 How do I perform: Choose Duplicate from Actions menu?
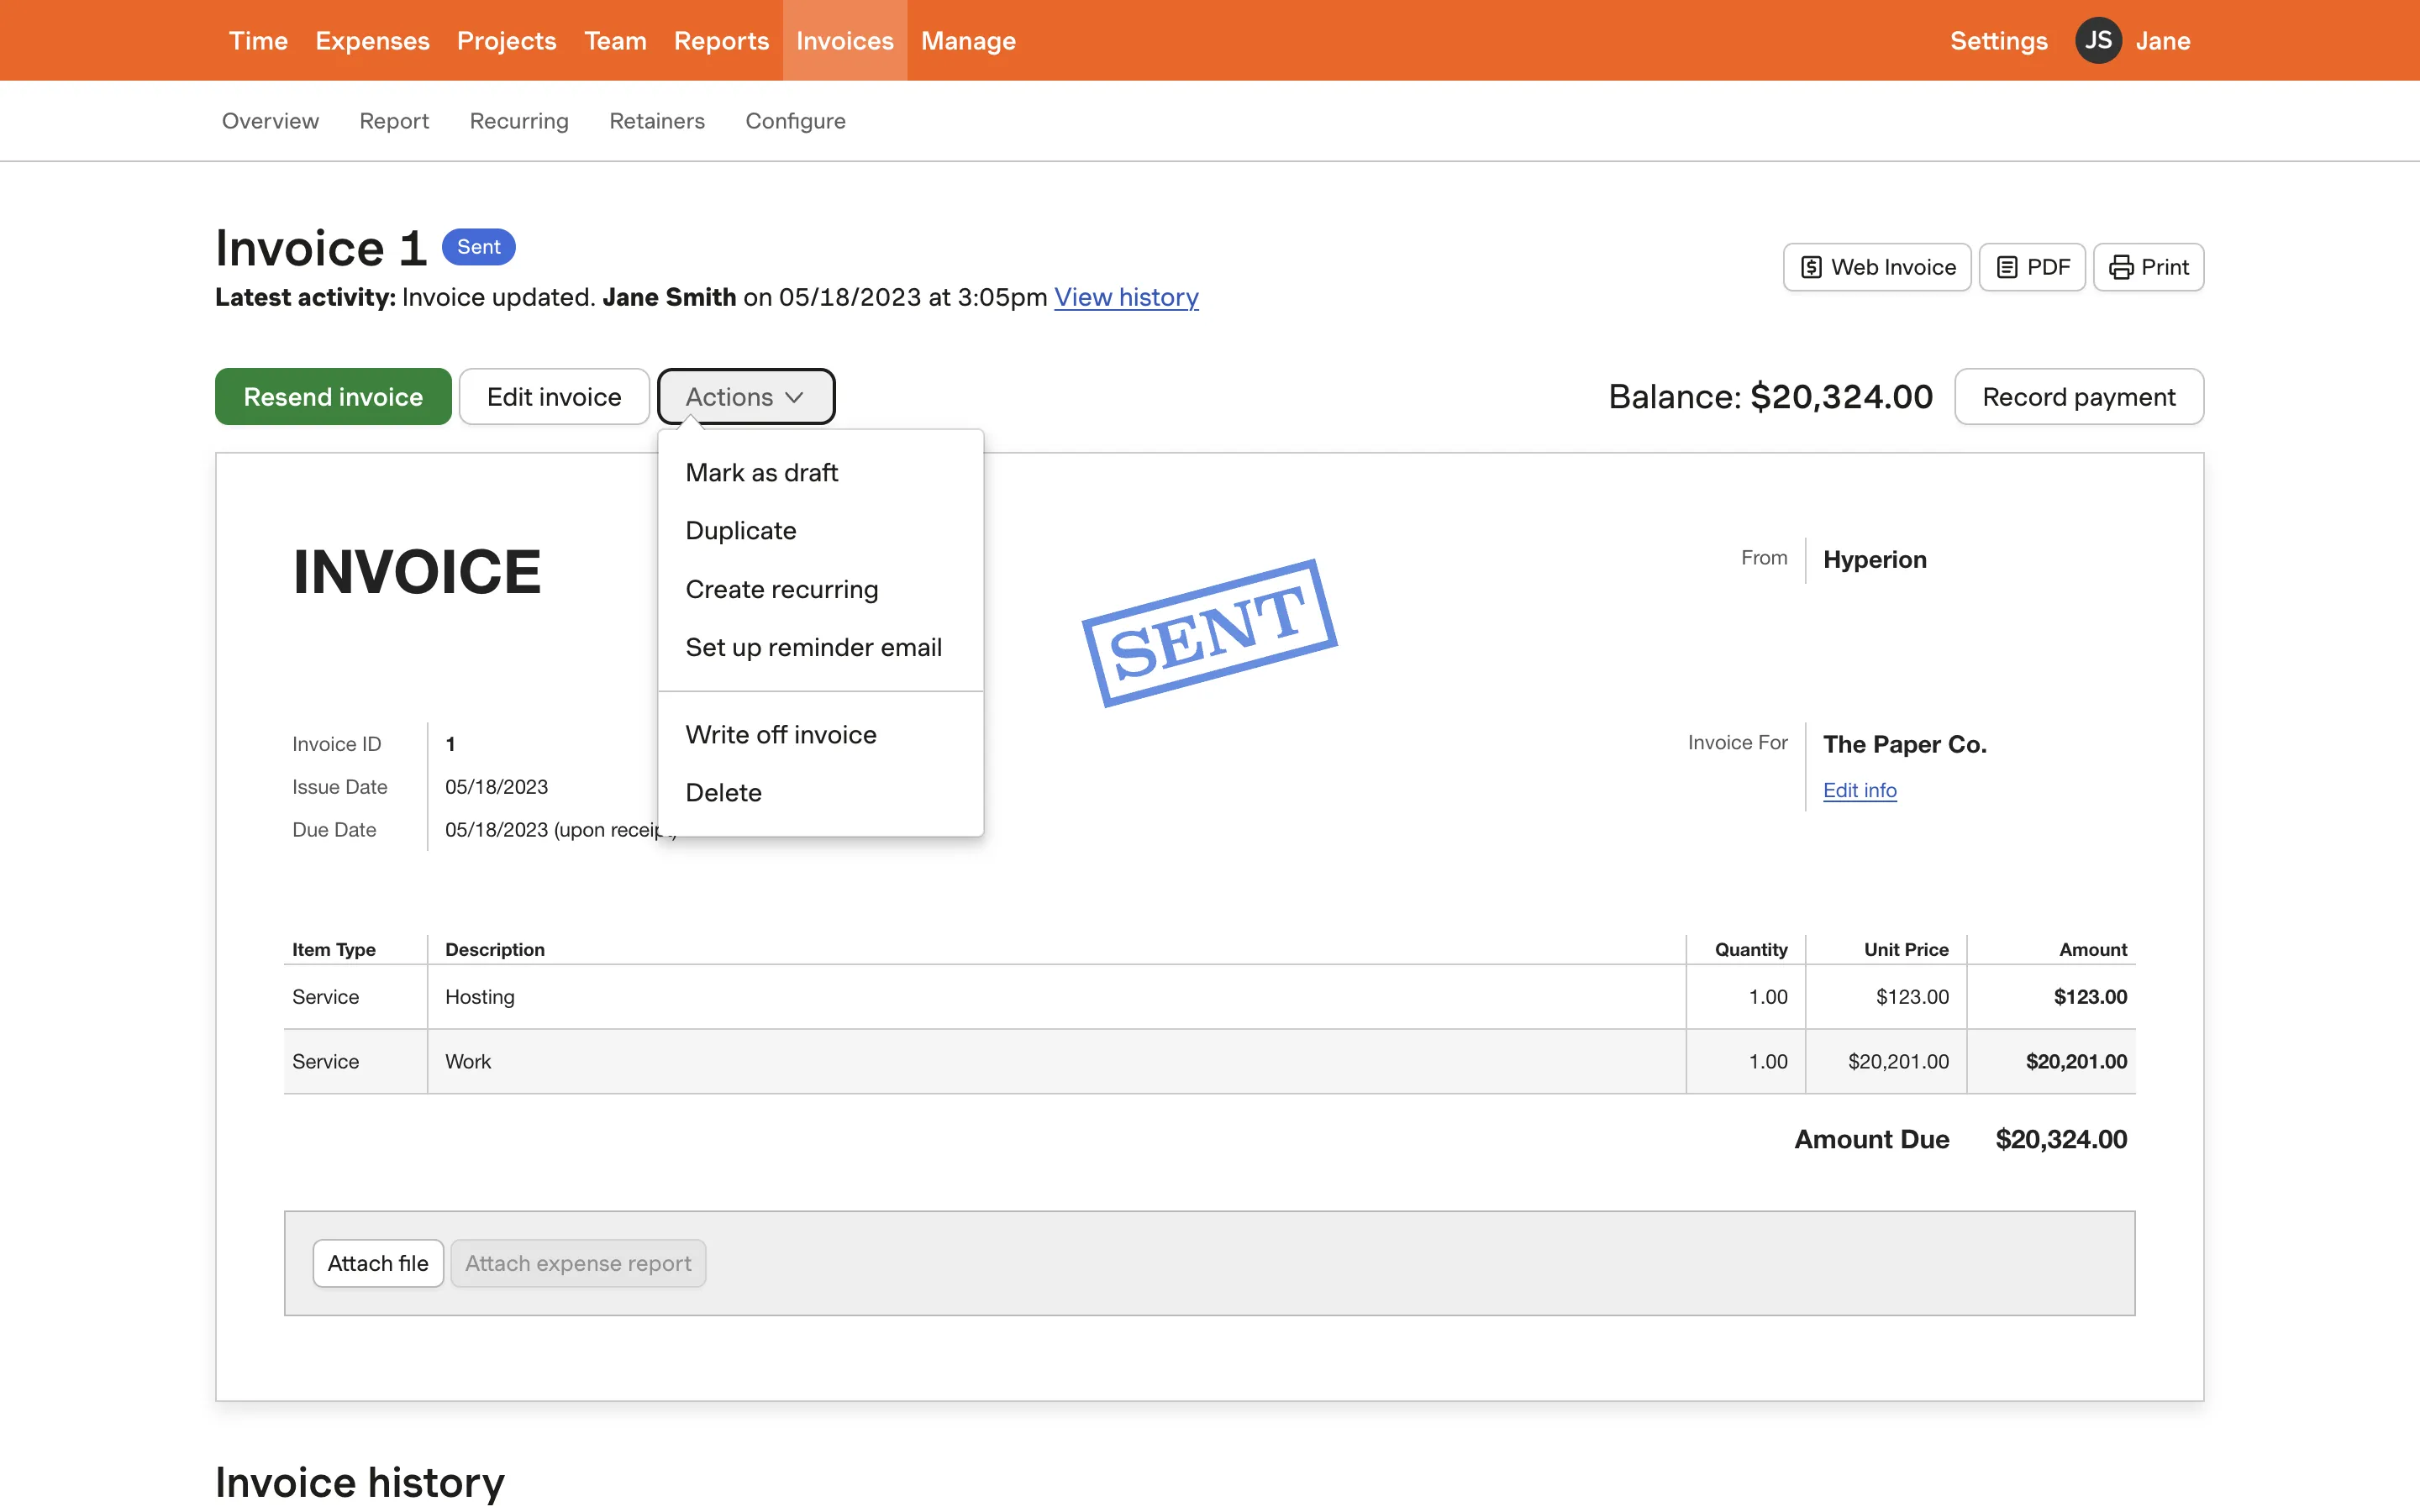[740, 530]
